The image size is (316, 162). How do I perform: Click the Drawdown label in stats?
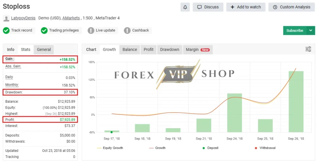coord(14,92)
